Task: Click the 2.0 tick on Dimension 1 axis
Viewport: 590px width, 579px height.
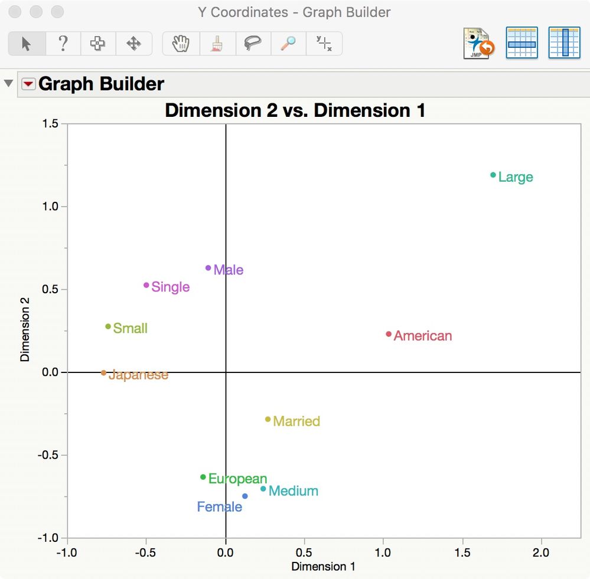Action: click(x=541, y=552)
